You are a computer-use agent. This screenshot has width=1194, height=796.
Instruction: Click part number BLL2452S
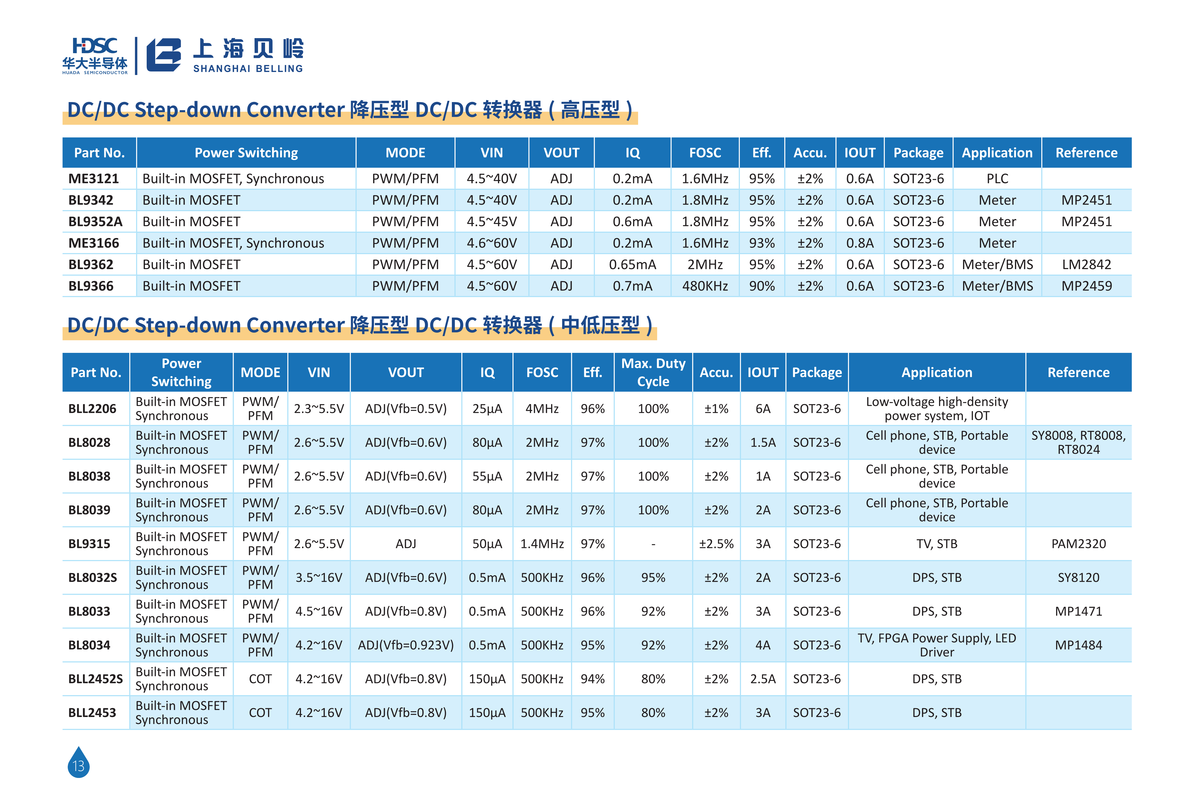point(95,679)
